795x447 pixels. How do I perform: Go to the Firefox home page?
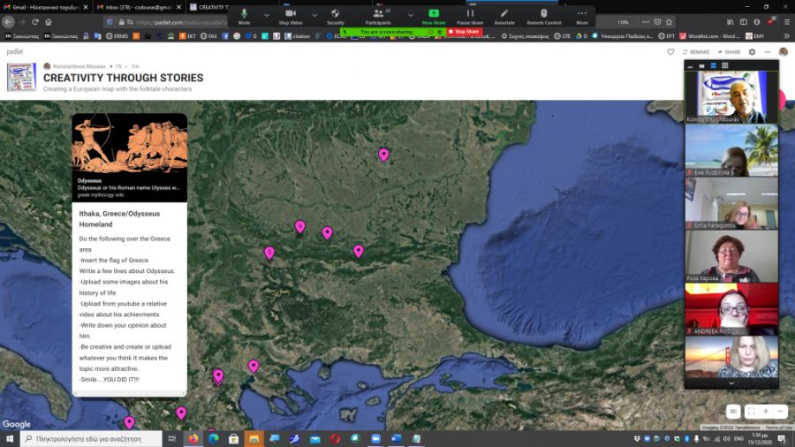pos(49,22)
